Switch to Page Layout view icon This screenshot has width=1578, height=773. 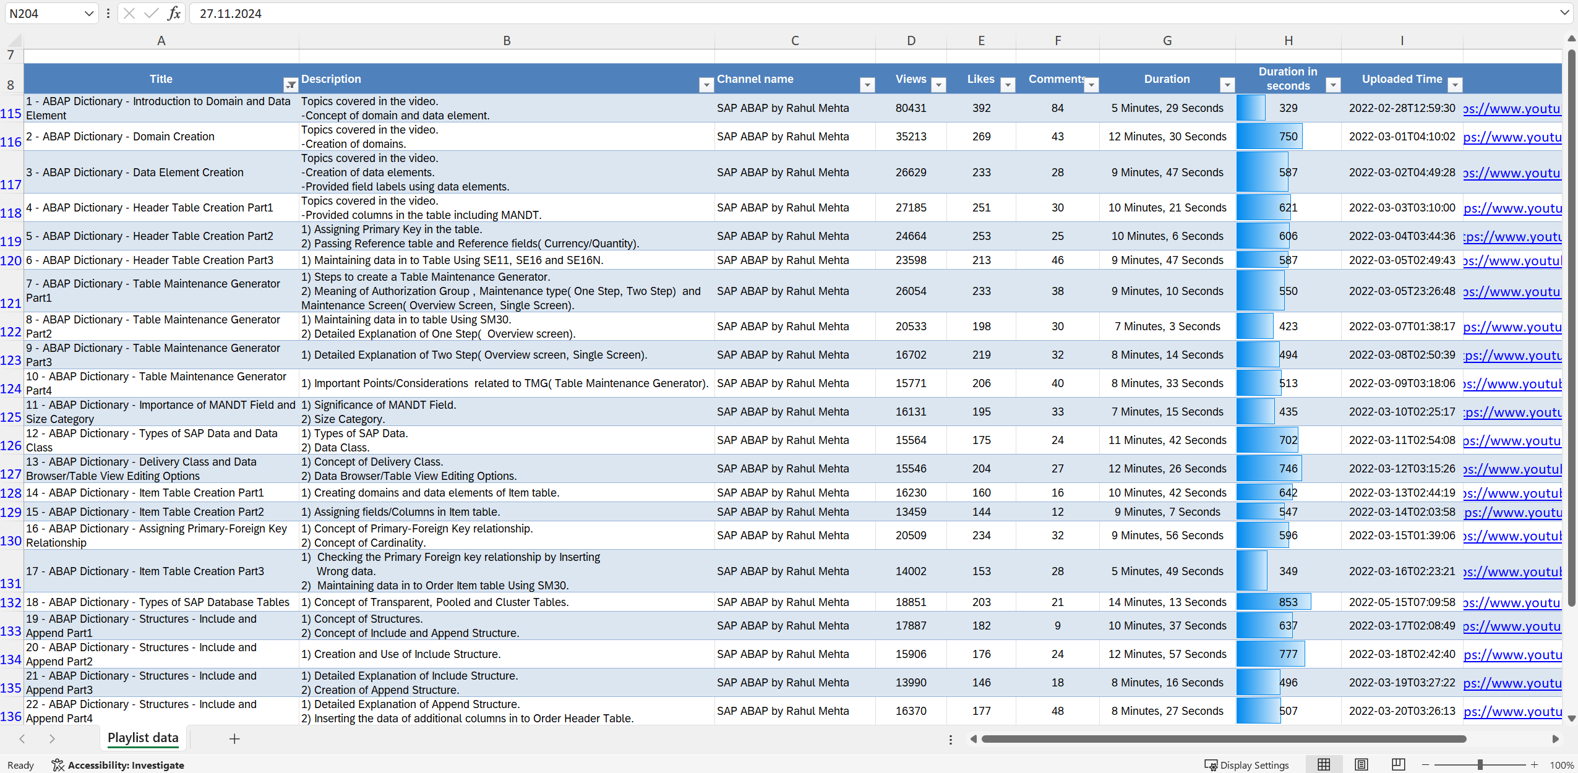click(1361, 765)
